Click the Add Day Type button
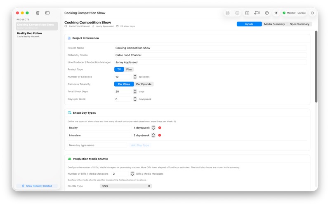Viewport: 330px width, 206px height. point(140,145)
